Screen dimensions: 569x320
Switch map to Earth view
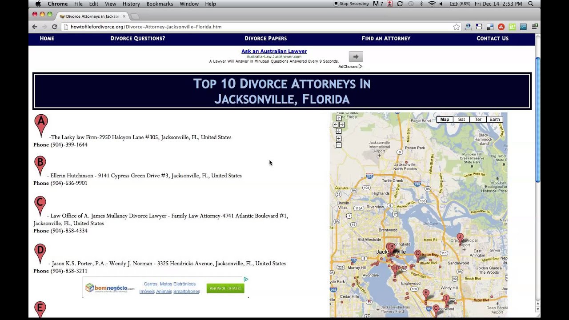pyautogui.click(x=495, y=120)
